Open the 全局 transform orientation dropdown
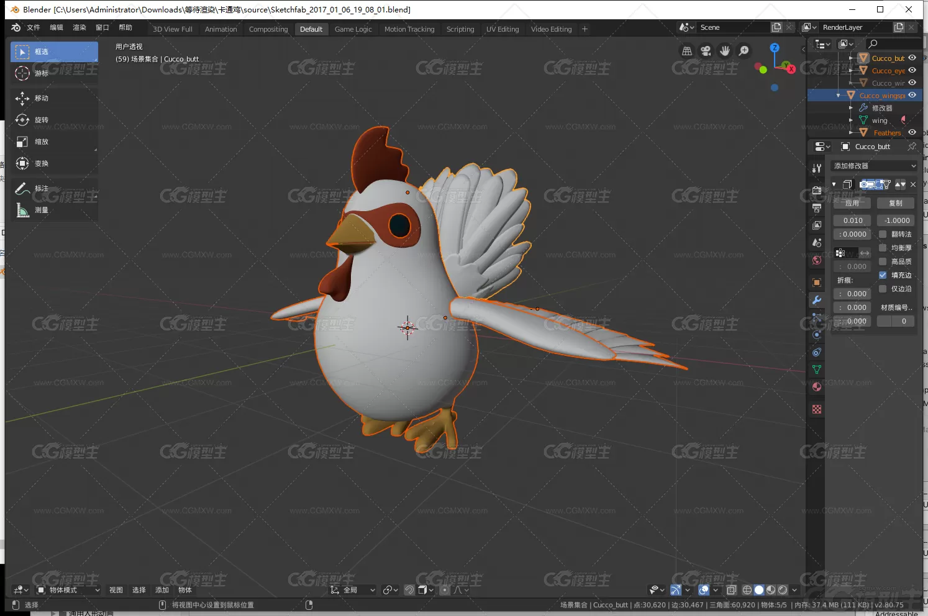 (353, 590)
